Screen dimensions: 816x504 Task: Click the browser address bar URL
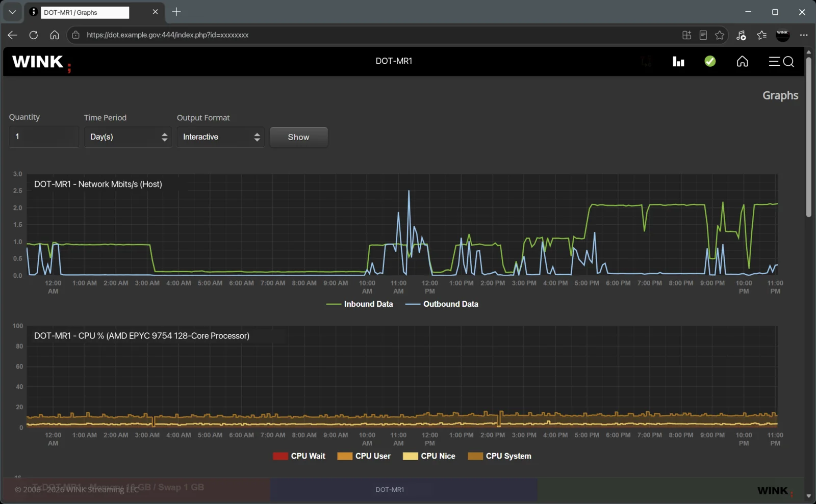tap(168, 35)
